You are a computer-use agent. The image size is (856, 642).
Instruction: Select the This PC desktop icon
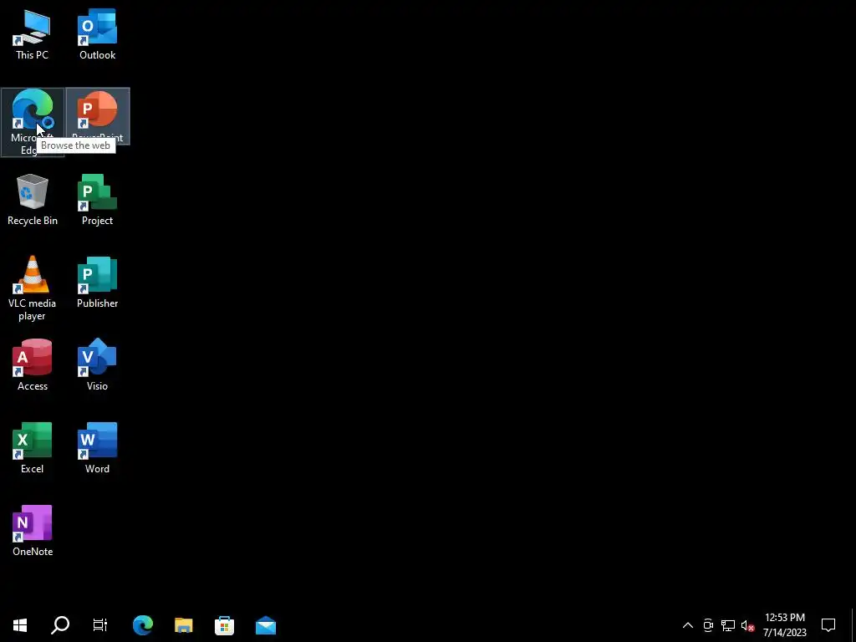[33, 33]
